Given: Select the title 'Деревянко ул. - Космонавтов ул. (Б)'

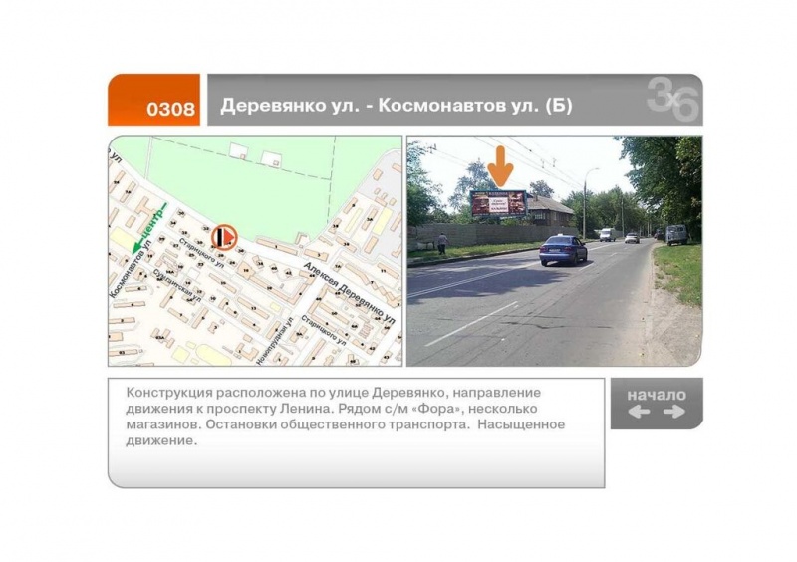Looking at the screenshot, I should 396,106.
